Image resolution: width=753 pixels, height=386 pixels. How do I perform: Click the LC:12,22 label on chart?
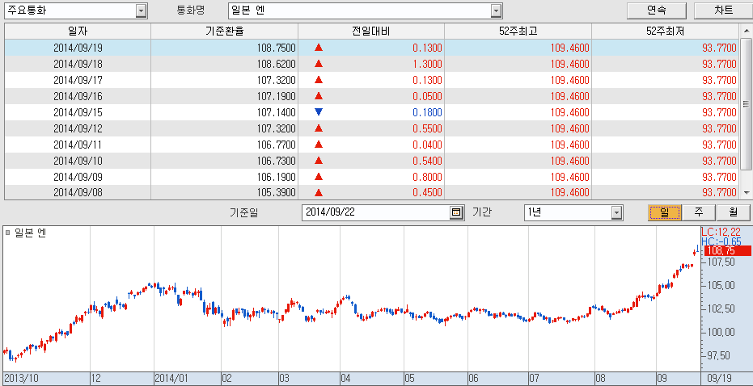coord(721,232)
